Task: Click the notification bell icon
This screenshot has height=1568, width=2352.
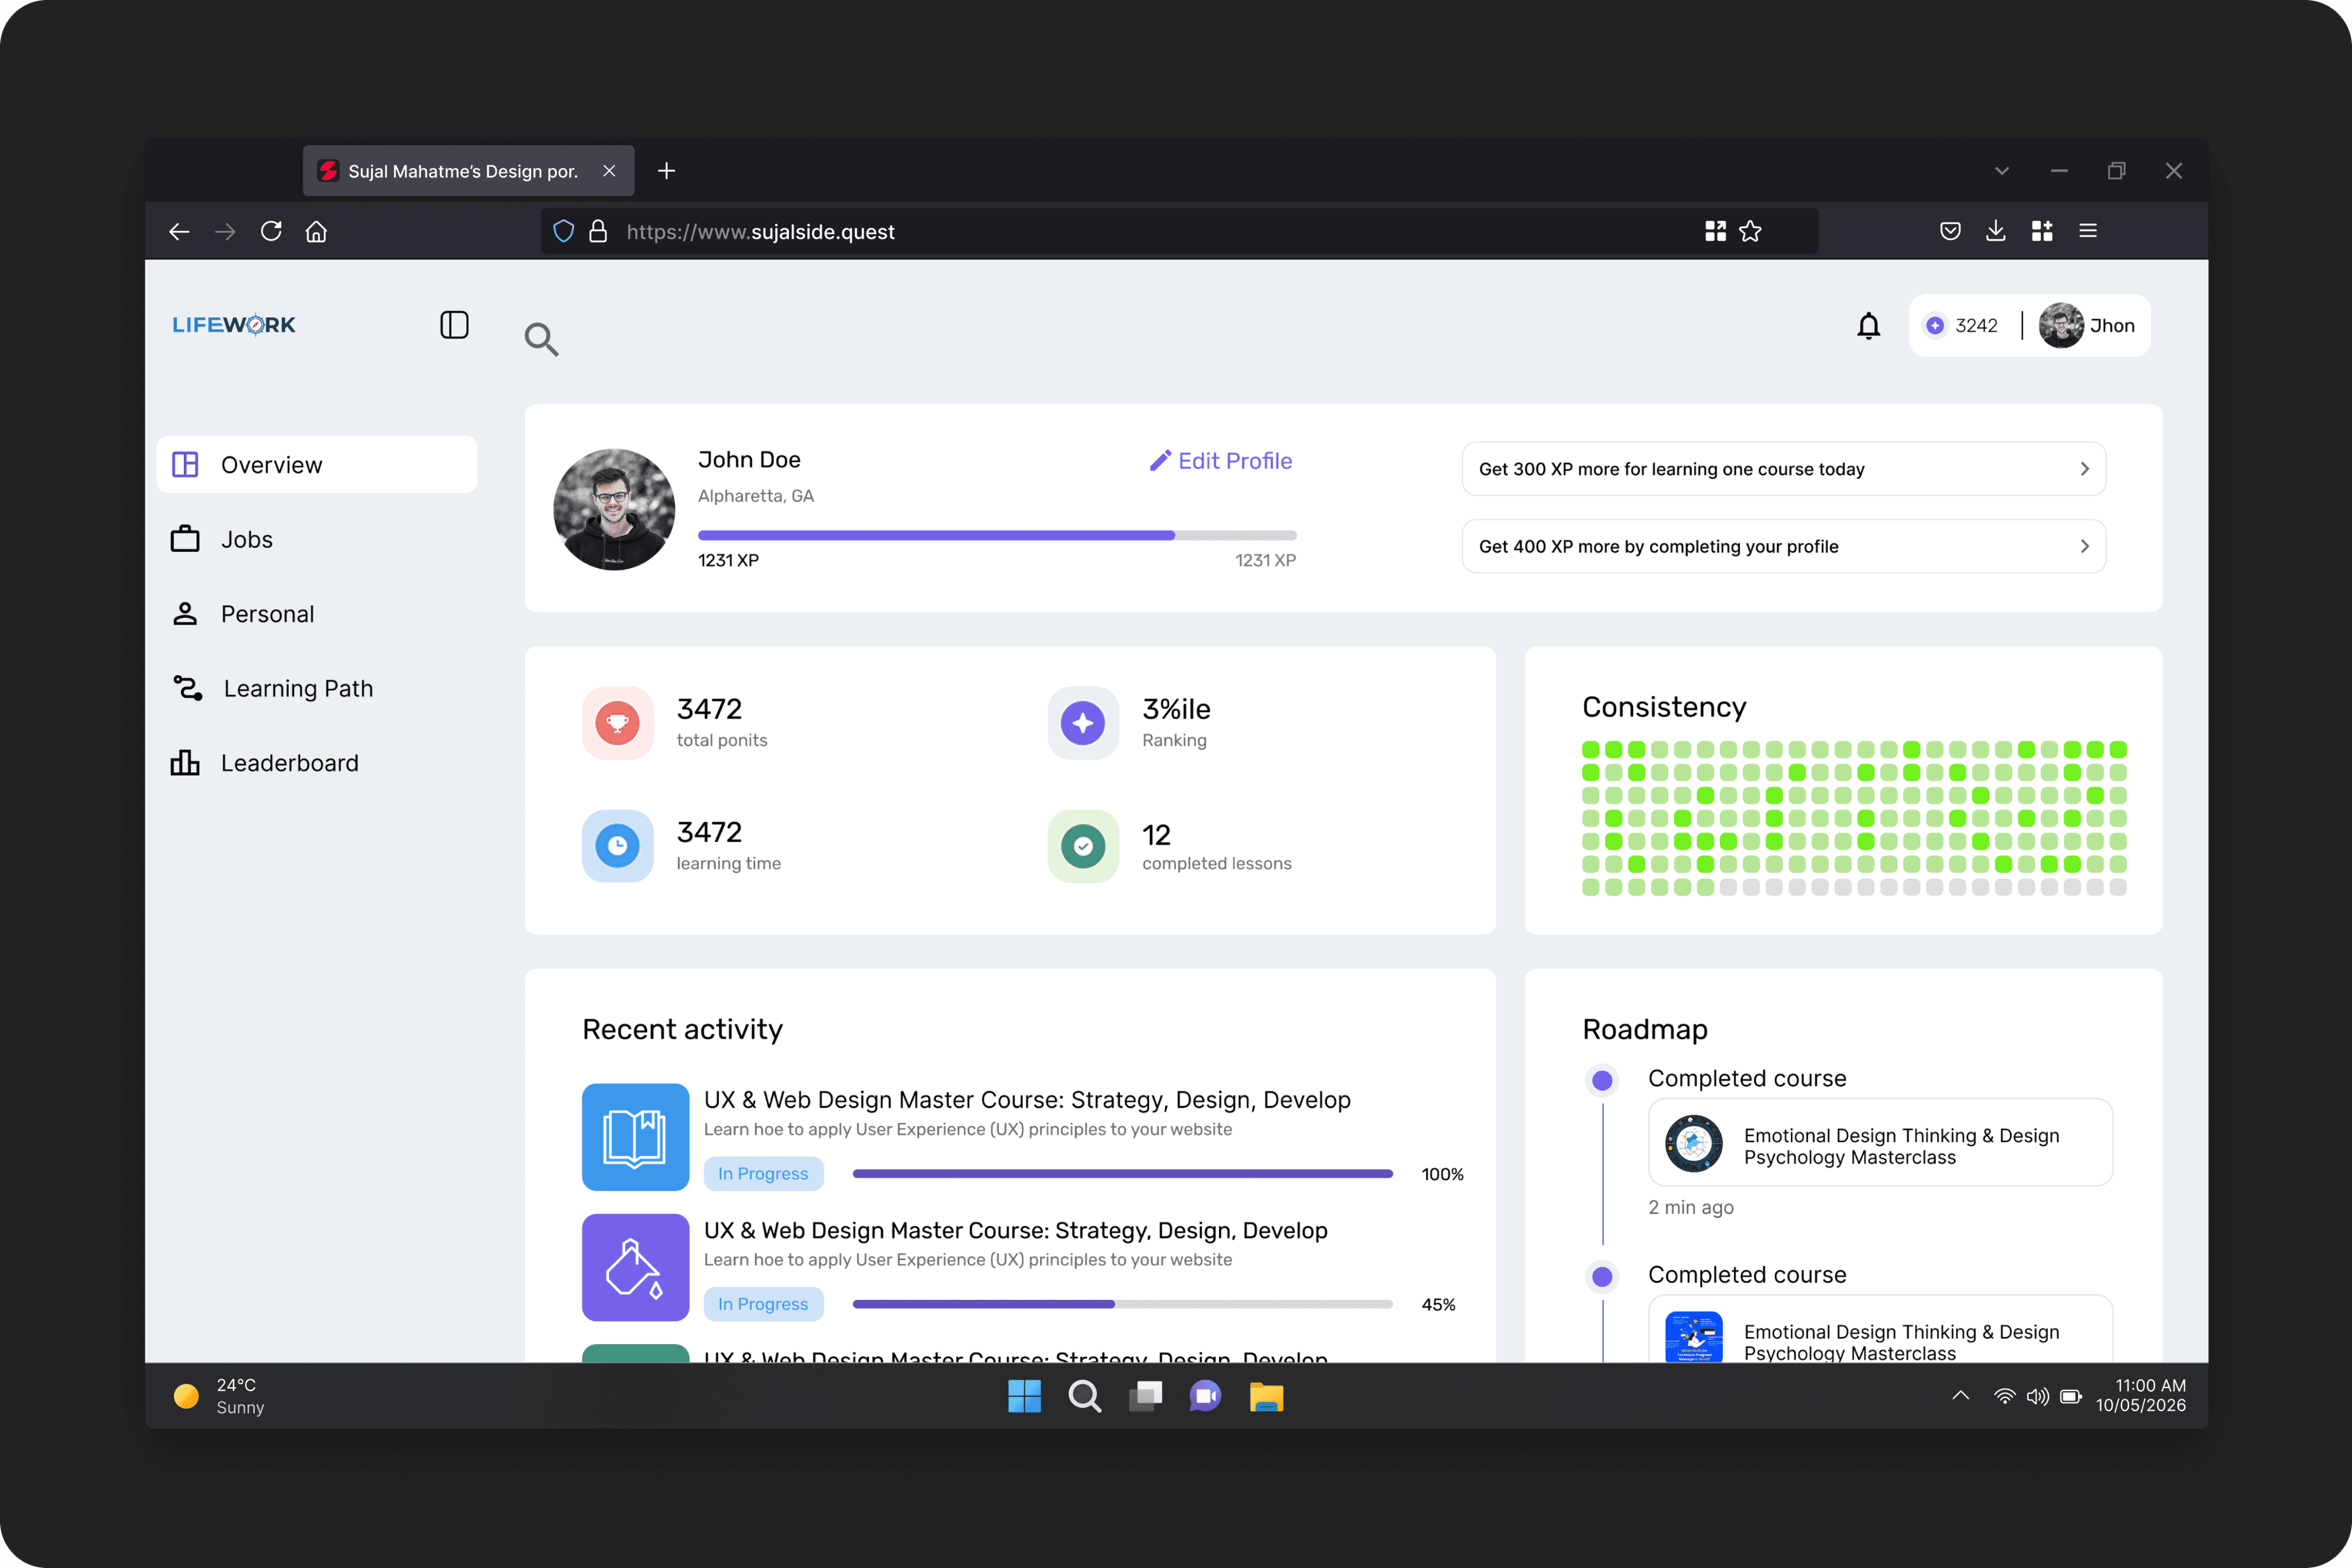Action: click(x=1868, y=326)
